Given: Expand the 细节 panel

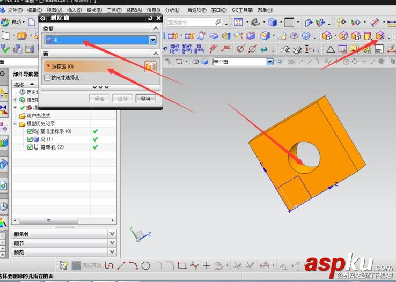Looking at the screenshot, I should pos(112,243).
